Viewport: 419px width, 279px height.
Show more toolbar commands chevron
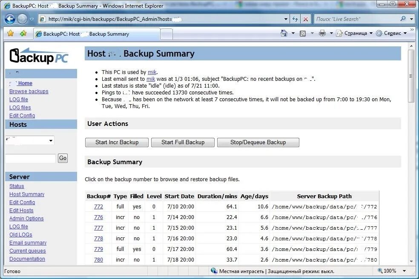click(x=412, y=30)
